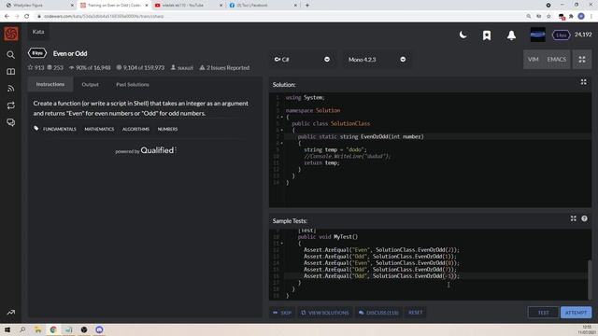Switch to the Past Solutions tab
The height and width of the screenshot is (336, 598).
(x=133, y=85)
